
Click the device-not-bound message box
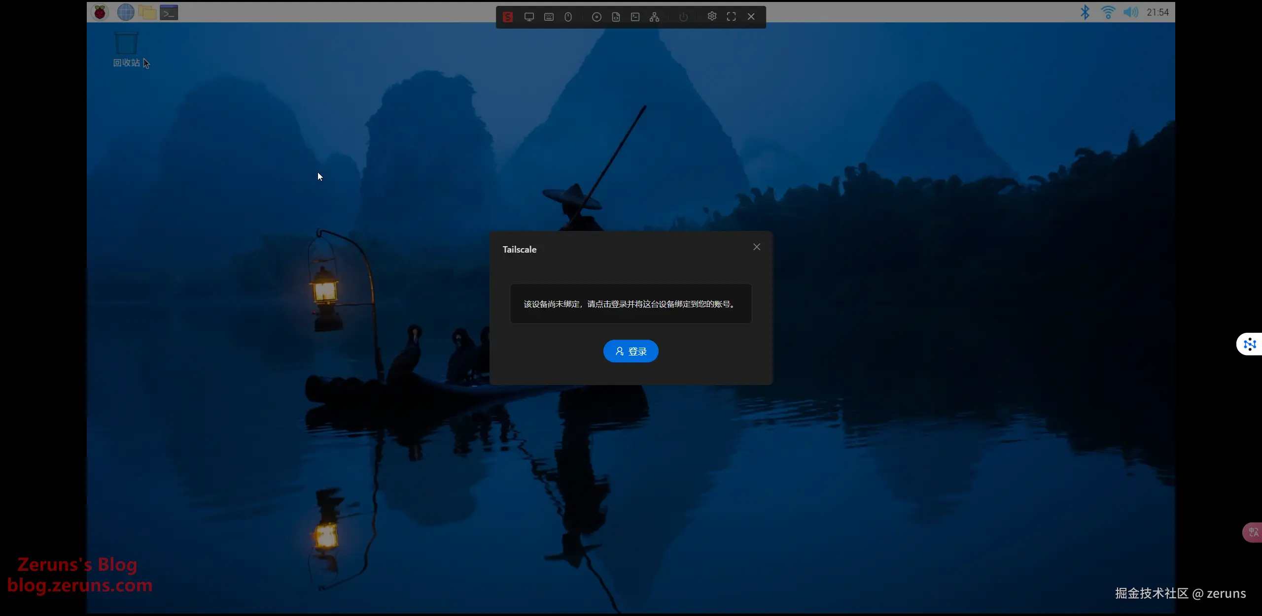[x=631, y=304]
